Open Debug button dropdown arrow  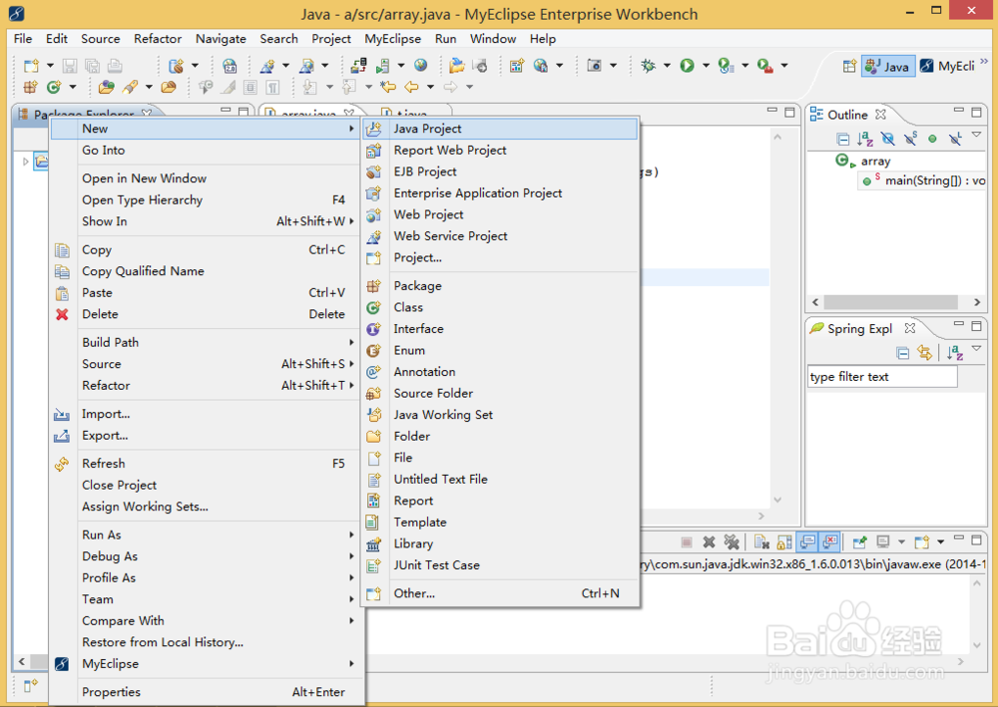point(667,66)
